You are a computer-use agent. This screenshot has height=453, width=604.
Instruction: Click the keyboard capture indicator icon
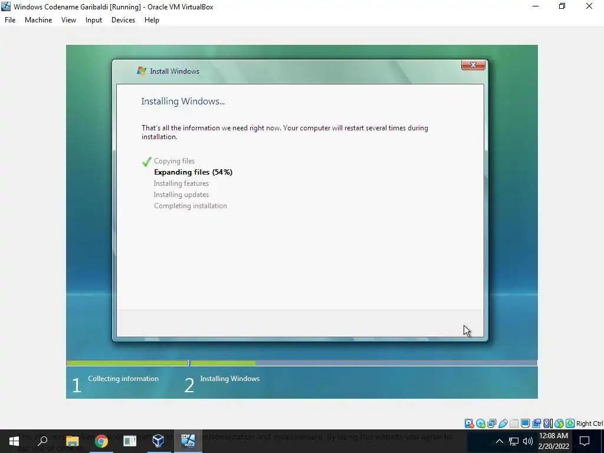click(570, 424)
